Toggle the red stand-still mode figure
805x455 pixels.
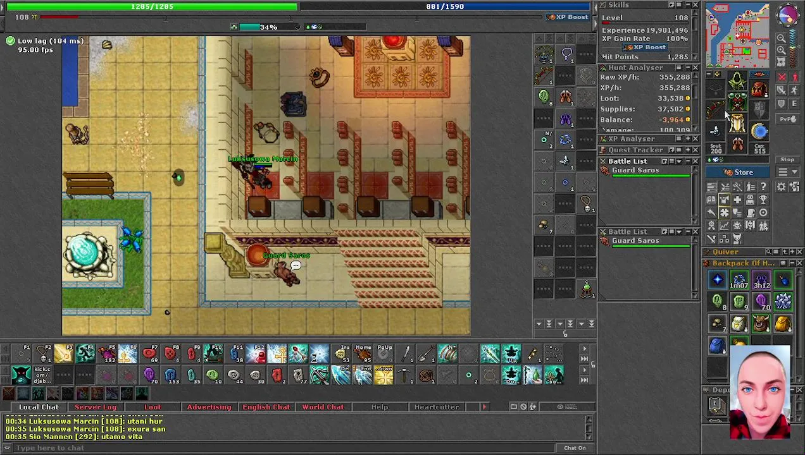(795, 78)
